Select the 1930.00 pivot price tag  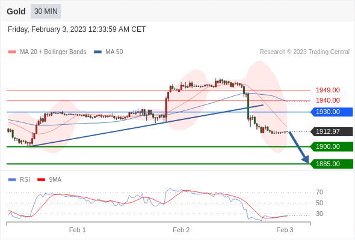tap(332, 112)
